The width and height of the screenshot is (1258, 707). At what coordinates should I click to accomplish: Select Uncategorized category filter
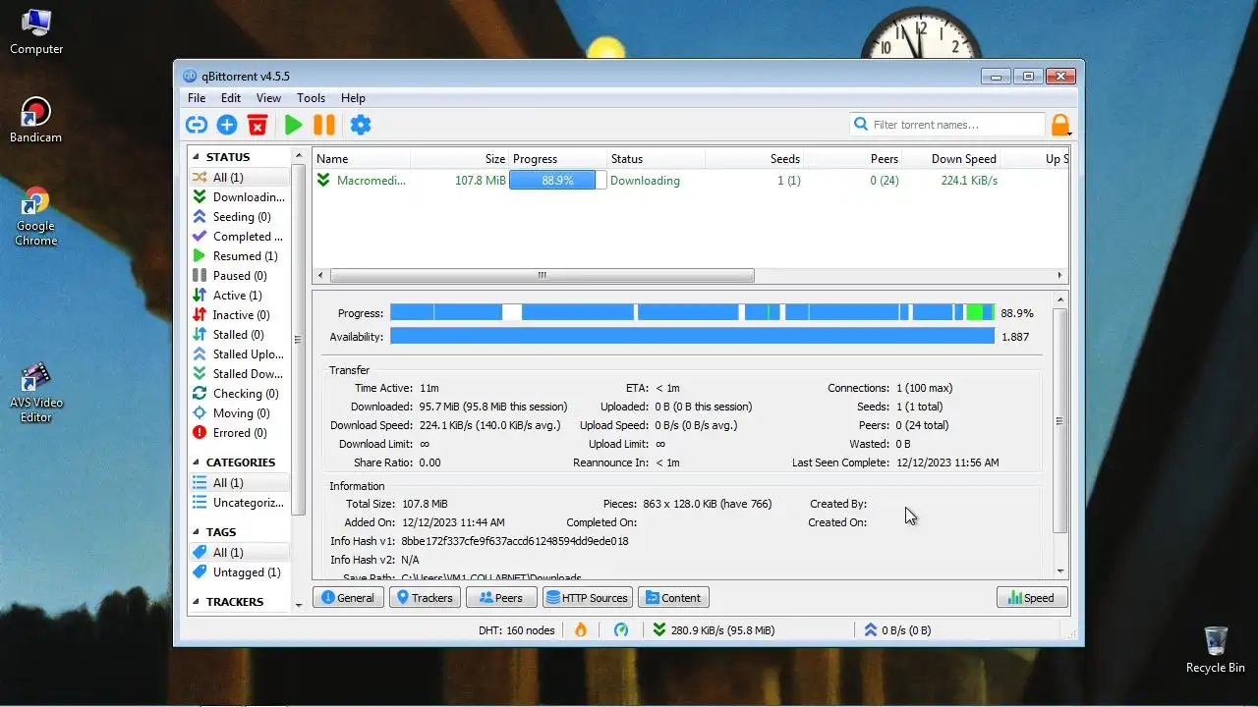[239, 503]
